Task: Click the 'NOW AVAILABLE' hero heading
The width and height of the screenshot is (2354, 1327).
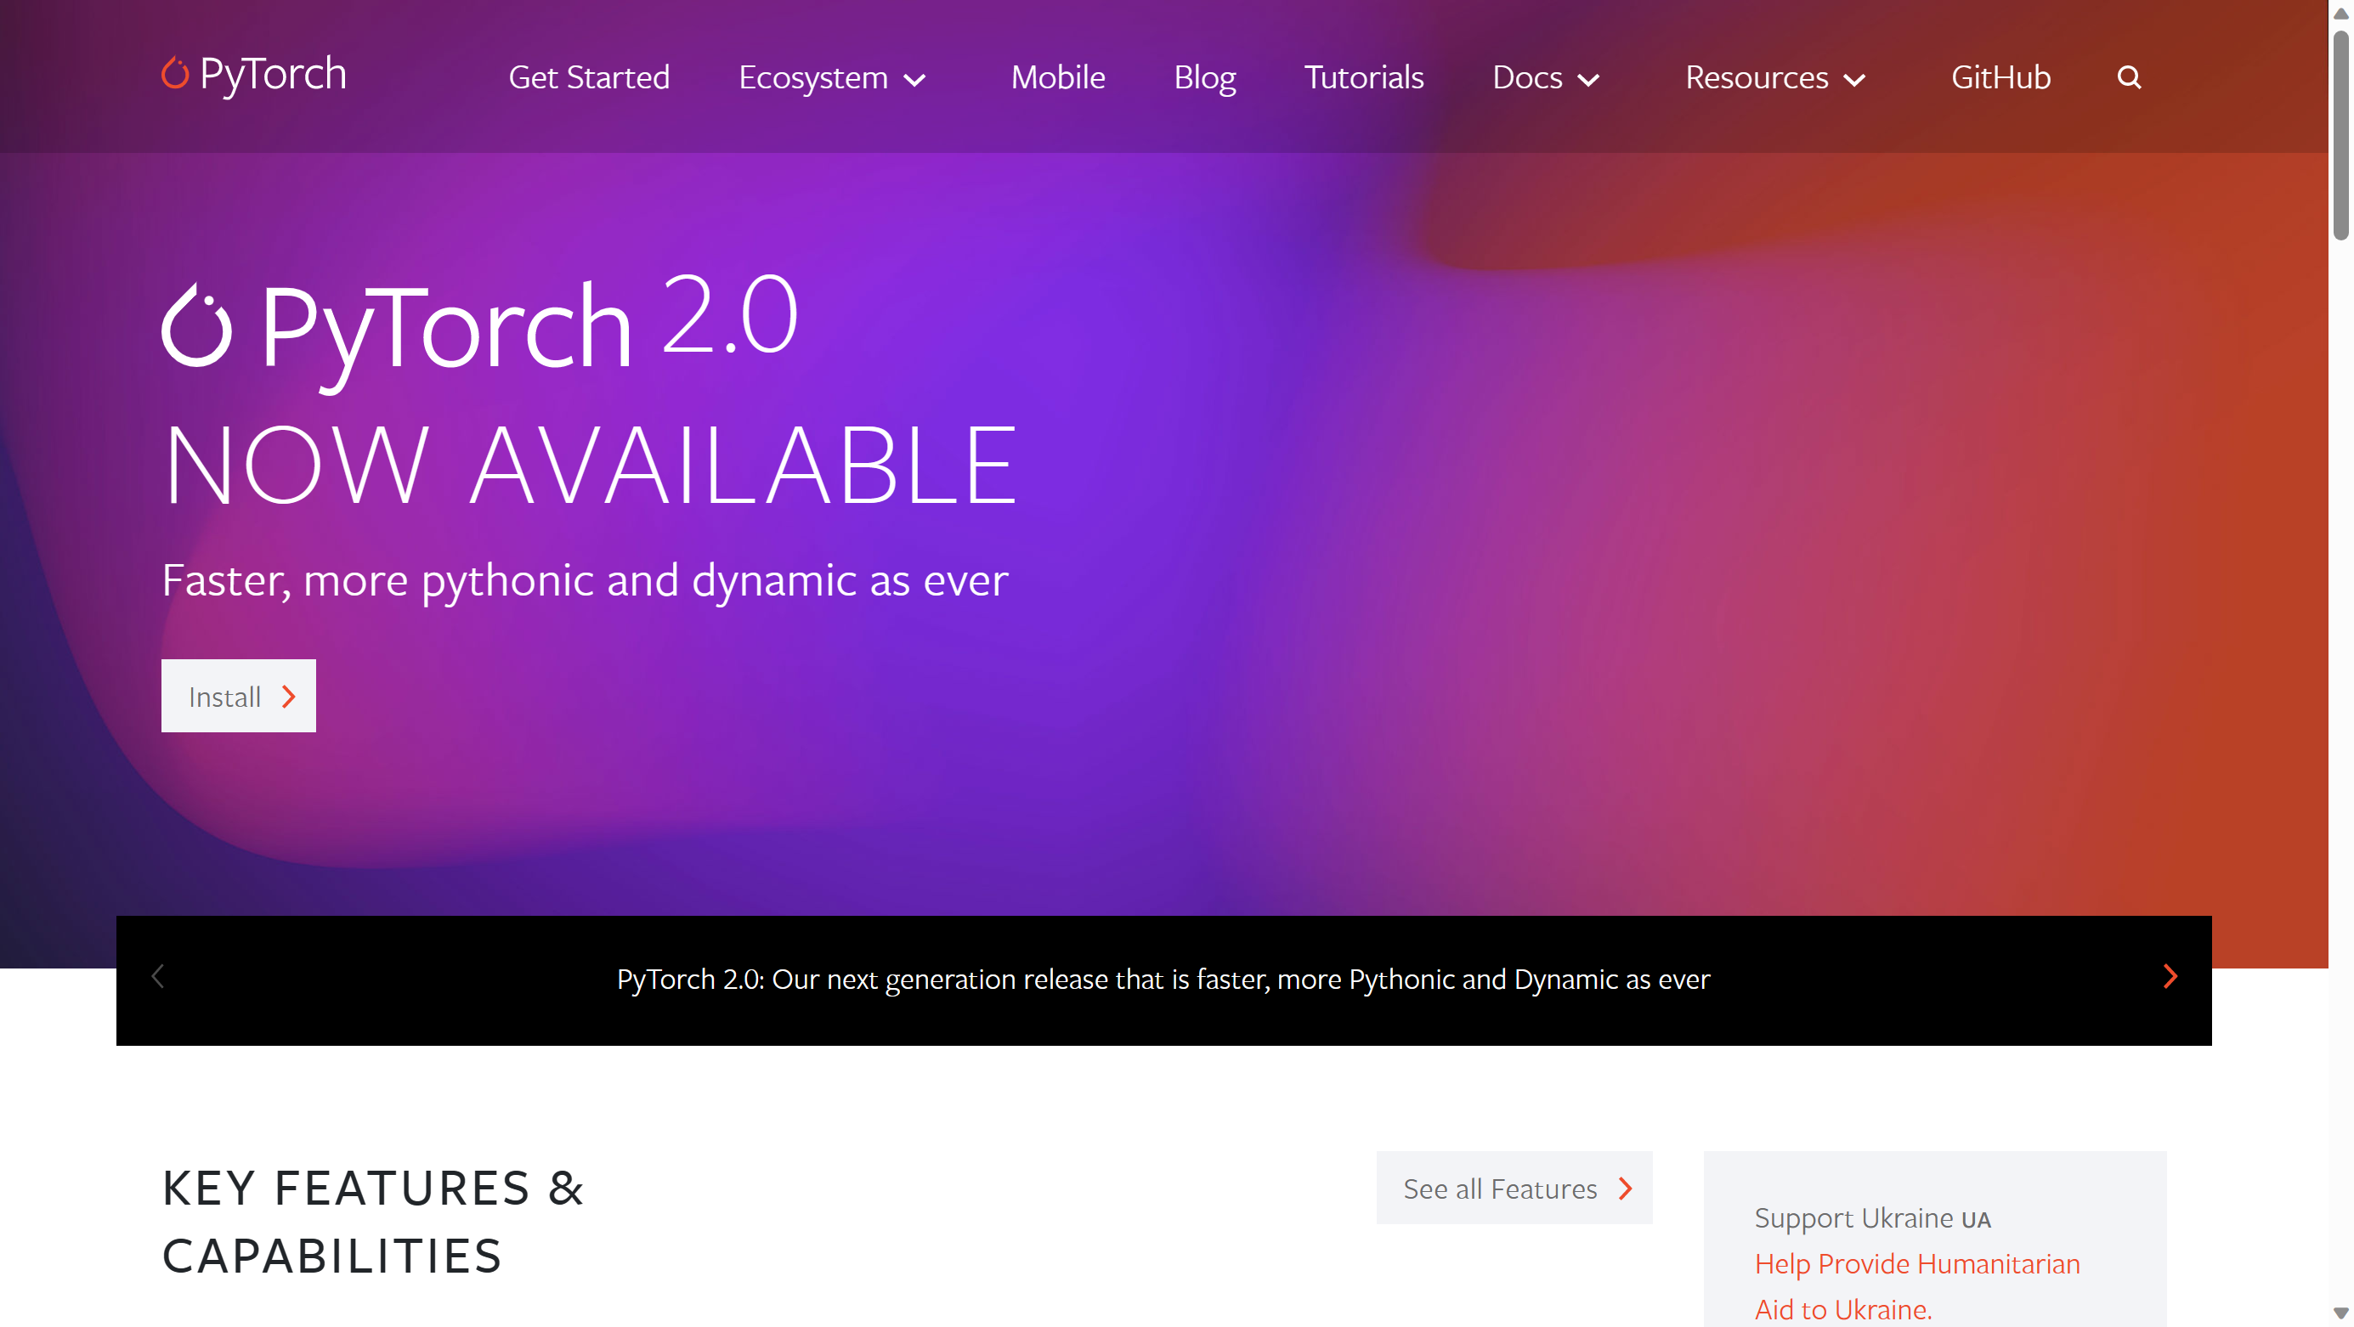Action: pos(591,465)
